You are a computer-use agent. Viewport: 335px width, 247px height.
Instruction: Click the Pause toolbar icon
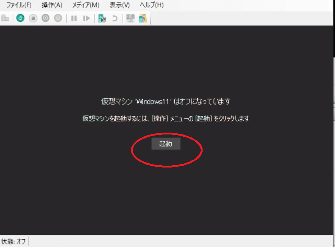point(74,18)
